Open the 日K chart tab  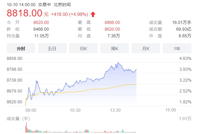tap(83, 48)
